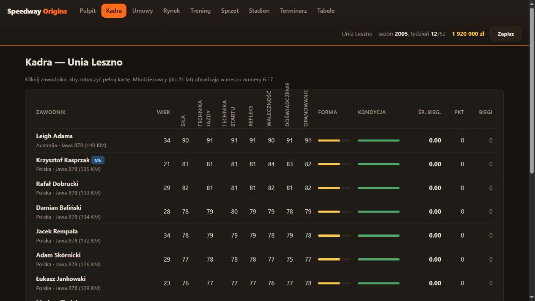Click the TECHNIKA JAZDY column header
Screen dimensions: 535x301
pyautogui.click(x=205, y=113)
